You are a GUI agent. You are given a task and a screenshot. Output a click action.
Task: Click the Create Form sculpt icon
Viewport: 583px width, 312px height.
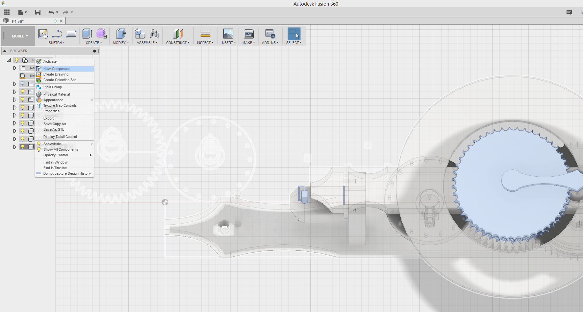(x=101, y=34)
